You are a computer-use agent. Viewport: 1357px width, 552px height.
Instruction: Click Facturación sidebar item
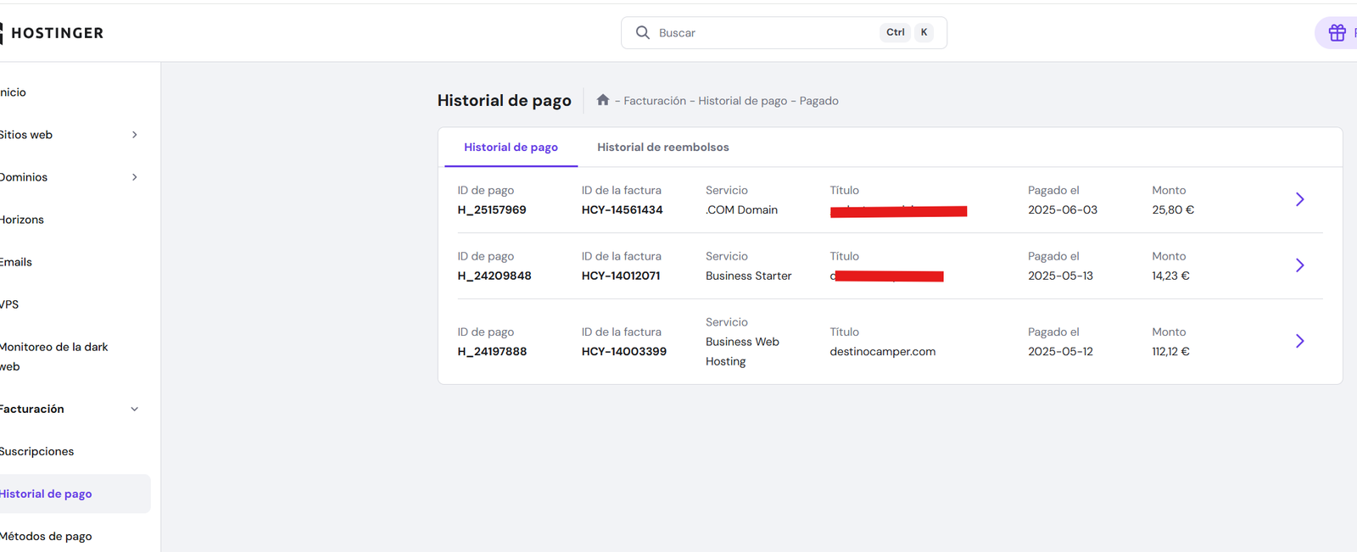32,409
